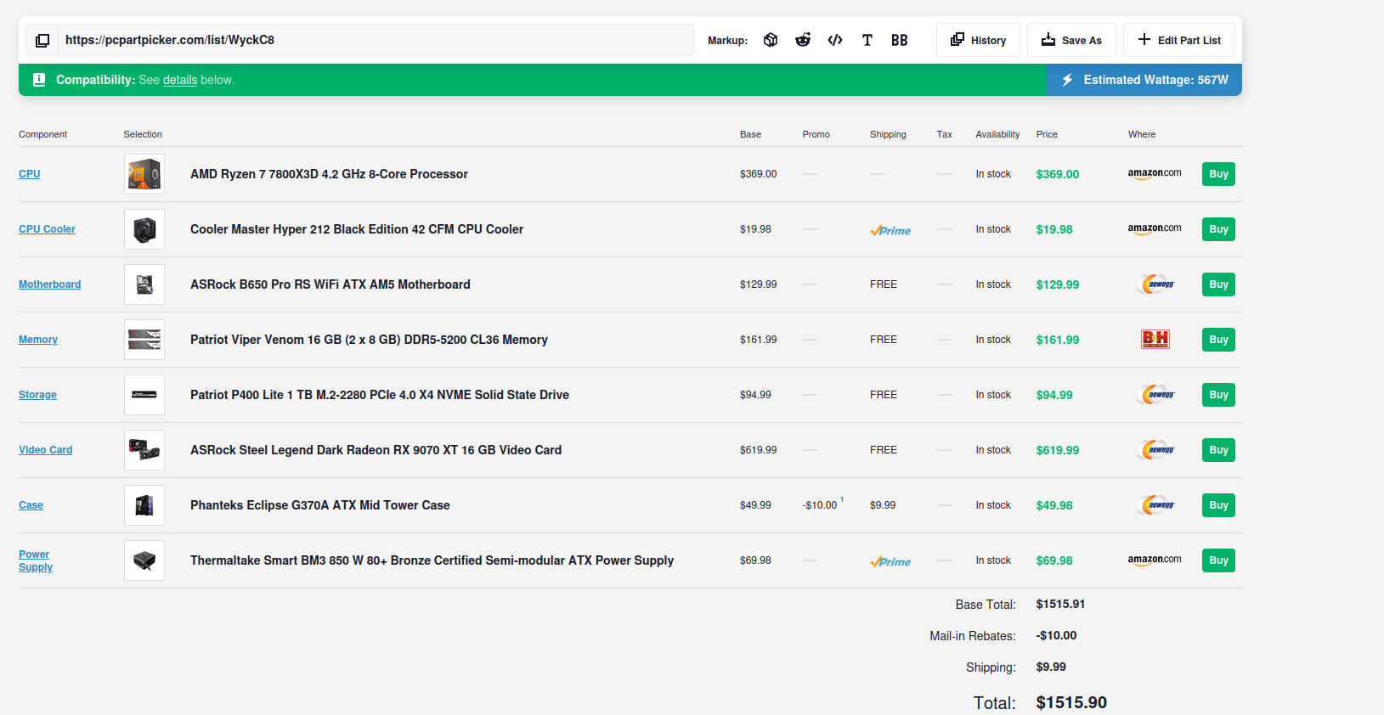Click the green '$619.99' video card price
This screenshot has width=1384, height=715.
pyautogui.click(x=1058, y=450)
